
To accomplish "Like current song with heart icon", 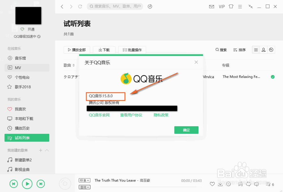I will tap(212, 184).
